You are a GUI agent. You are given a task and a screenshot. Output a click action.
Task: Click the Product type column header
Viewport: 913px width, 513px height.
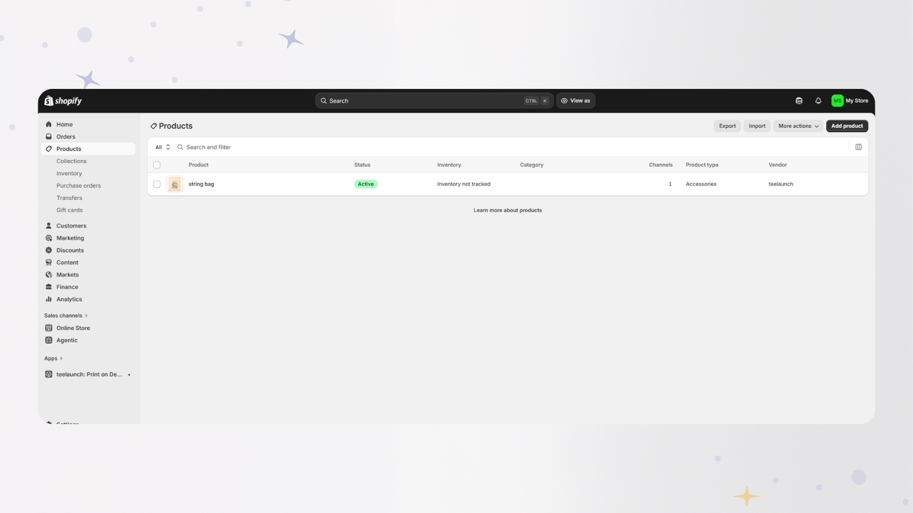702,165
